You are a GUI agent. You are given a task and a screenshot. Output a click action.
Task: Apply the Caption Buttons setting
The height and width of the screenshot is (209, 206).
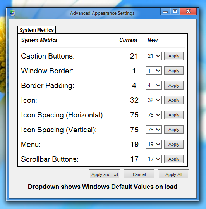tap(174, 56)
